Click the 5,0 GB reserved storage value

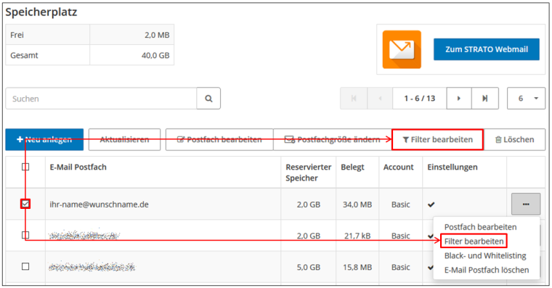pos(309,267)
